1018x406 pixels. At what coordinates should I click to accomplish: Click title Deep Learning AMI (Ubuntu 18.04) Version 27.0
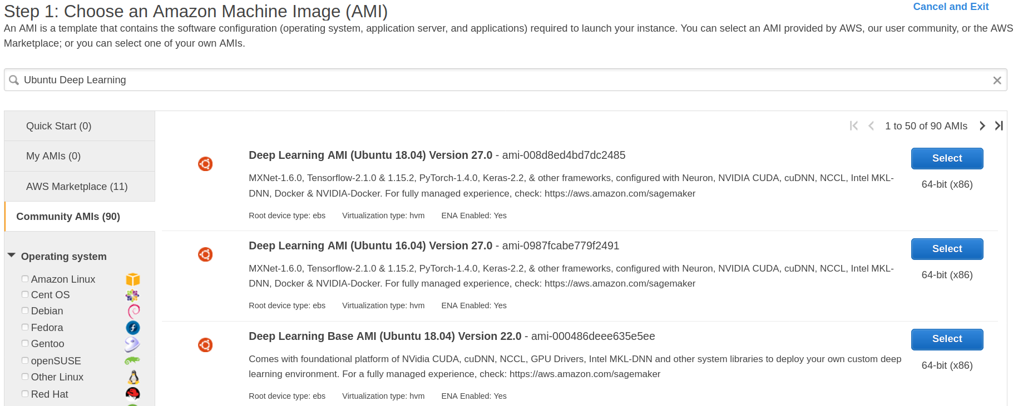(x=370, y=155)
